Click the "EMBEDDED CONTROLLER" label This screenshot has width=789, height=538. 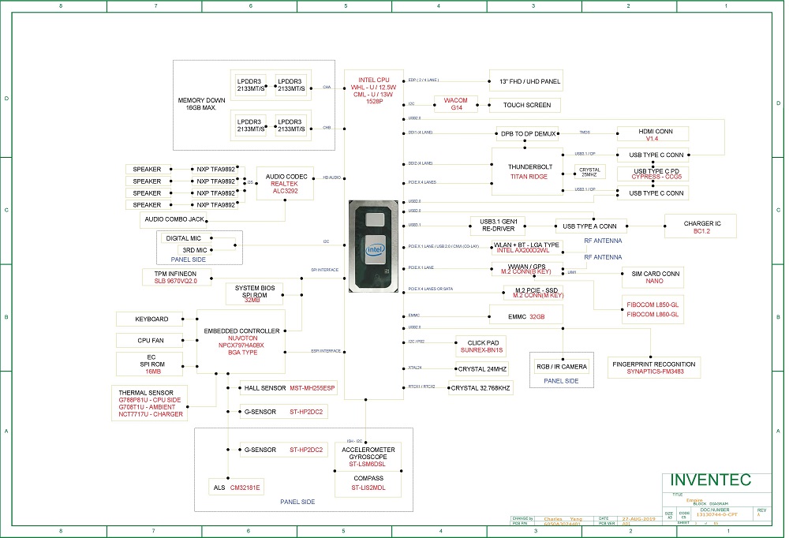click(x=241, y=331)
